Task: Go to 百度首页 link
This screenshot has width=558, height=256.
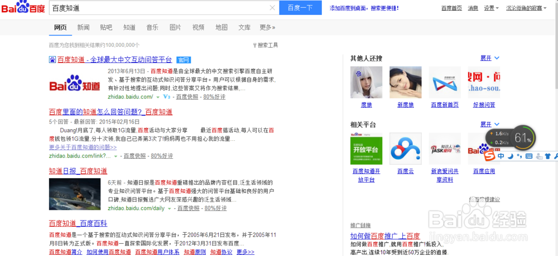Action: (451, 8)
